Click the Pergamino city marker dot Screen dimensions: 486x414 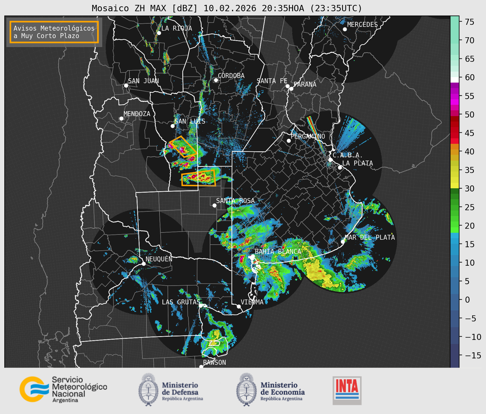tap(289, 141)
